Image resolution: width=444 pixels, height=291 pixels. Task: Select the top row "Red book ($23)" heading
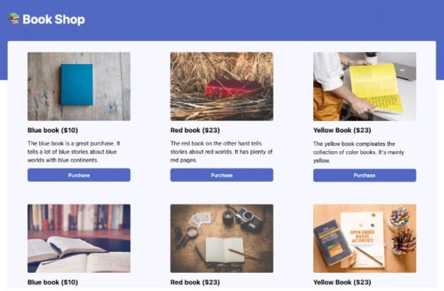coord(196,130)
